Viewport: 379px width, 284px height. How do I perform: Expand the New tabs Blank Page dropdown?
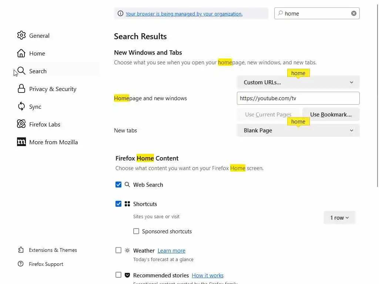coord(298,131)
